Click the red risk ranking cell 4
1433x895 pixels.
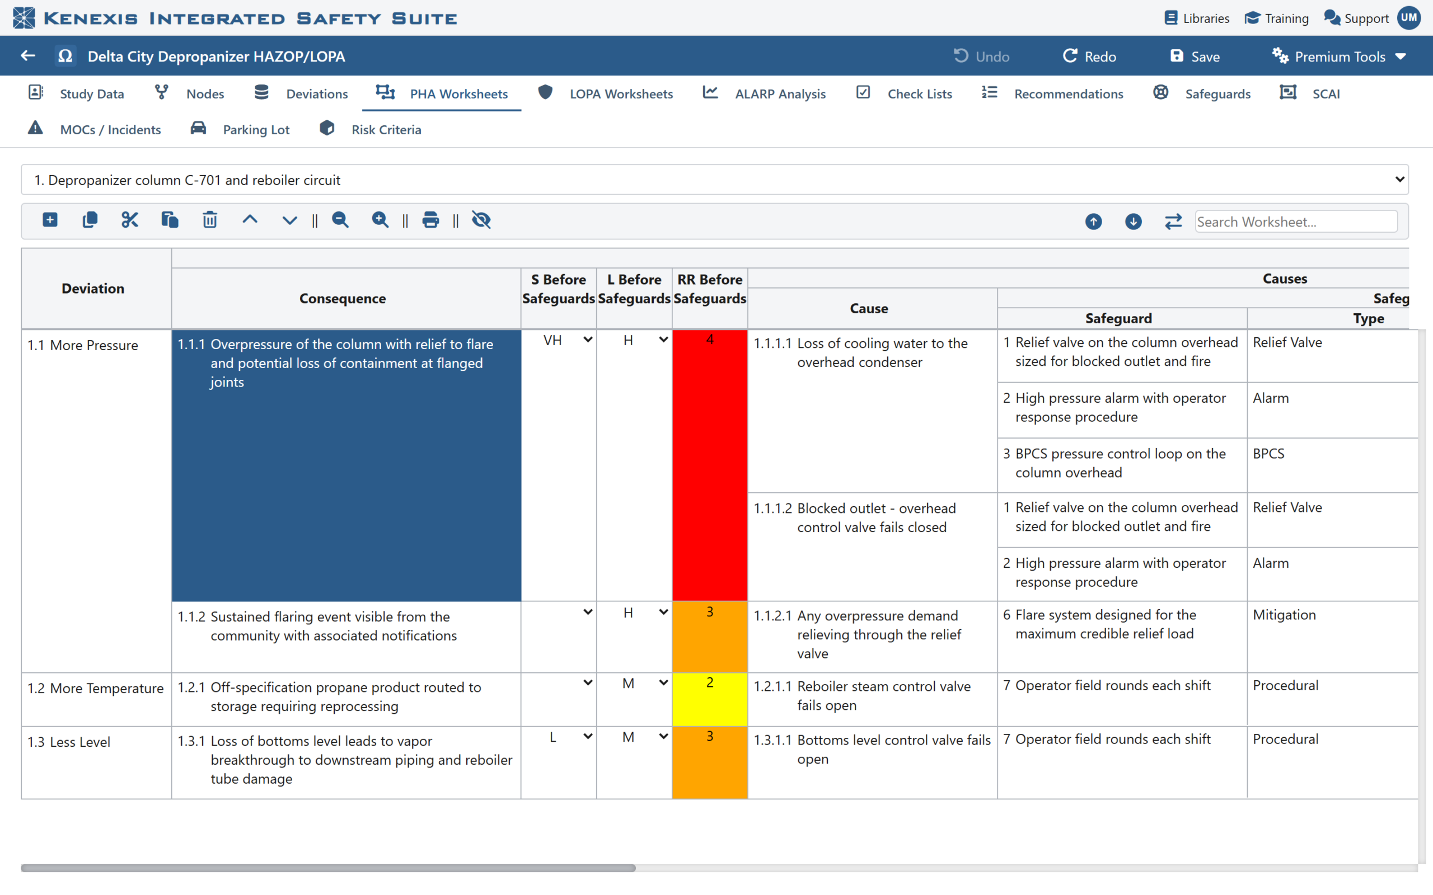pyautogui.click(x=709, y=465)
